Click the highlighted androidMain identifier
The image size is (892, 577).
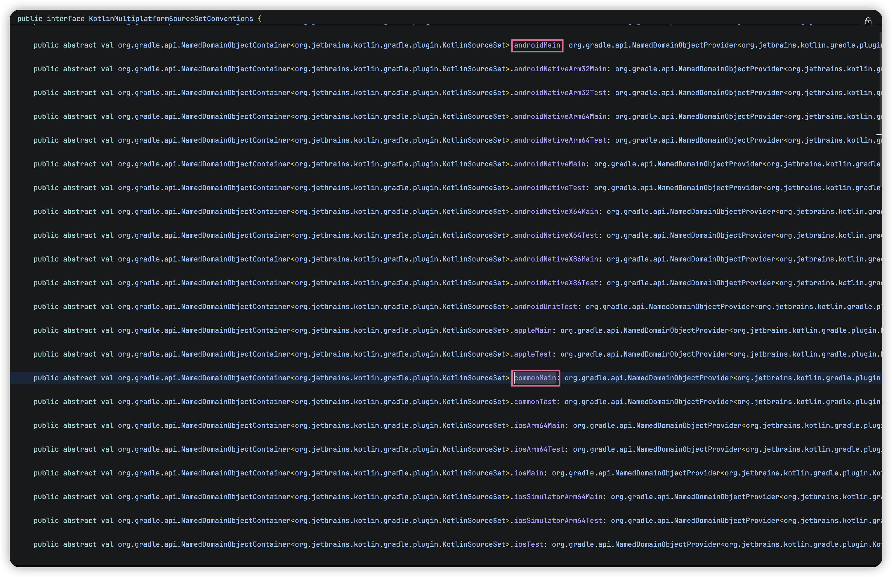pos(537,45)
